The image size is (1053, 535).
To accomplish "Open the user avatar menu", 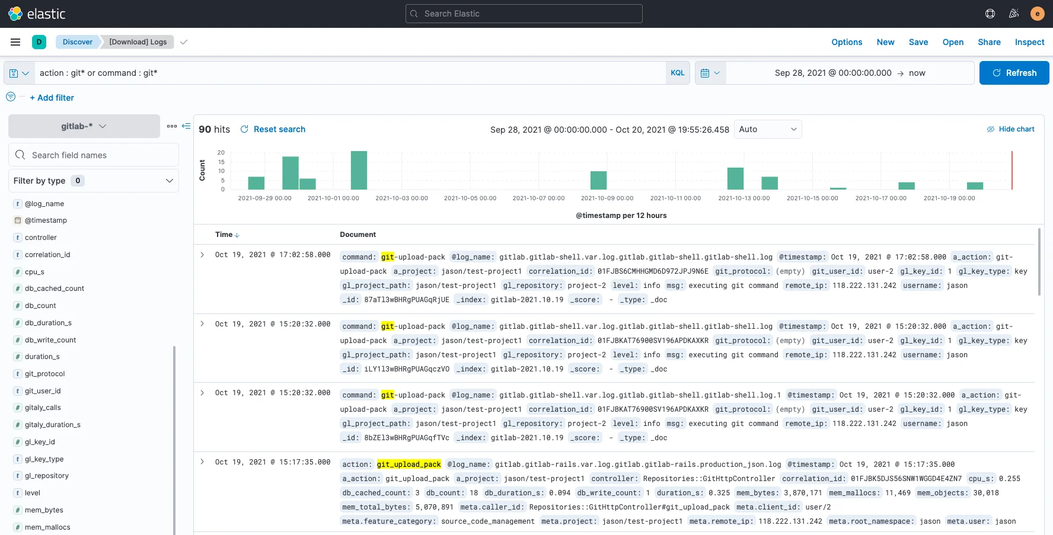I will 1037,14.
